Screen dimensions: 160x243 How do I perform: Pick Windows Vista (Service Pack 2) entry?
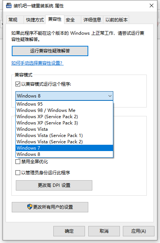(64, 142)
